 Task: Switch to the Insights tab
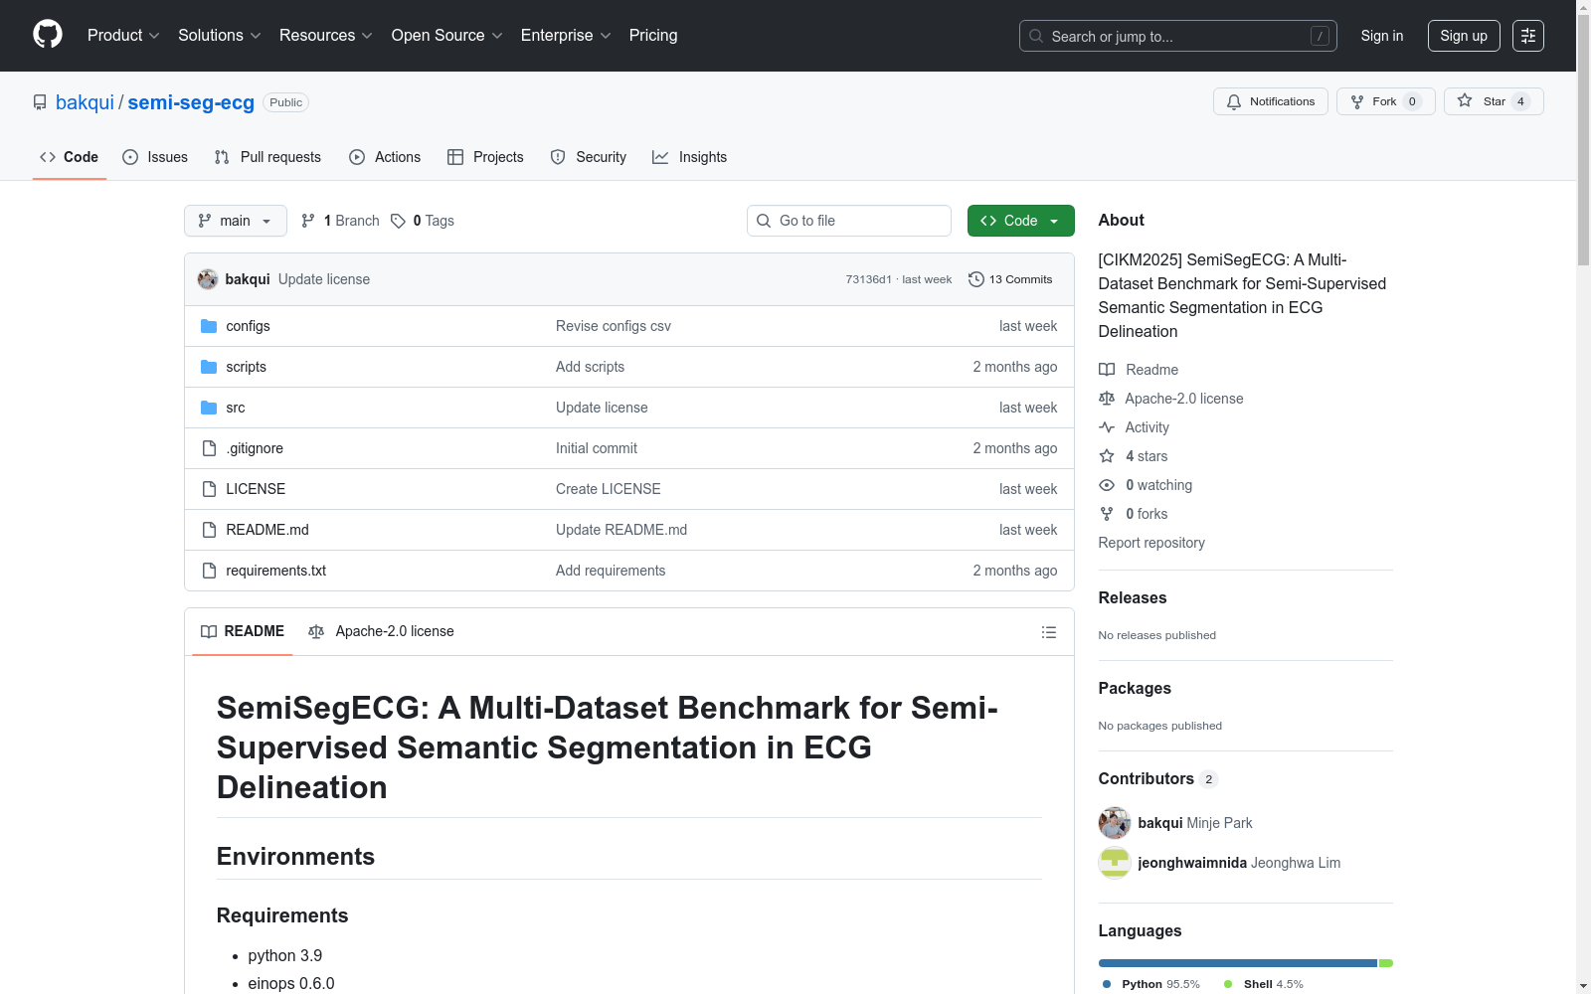690,157
